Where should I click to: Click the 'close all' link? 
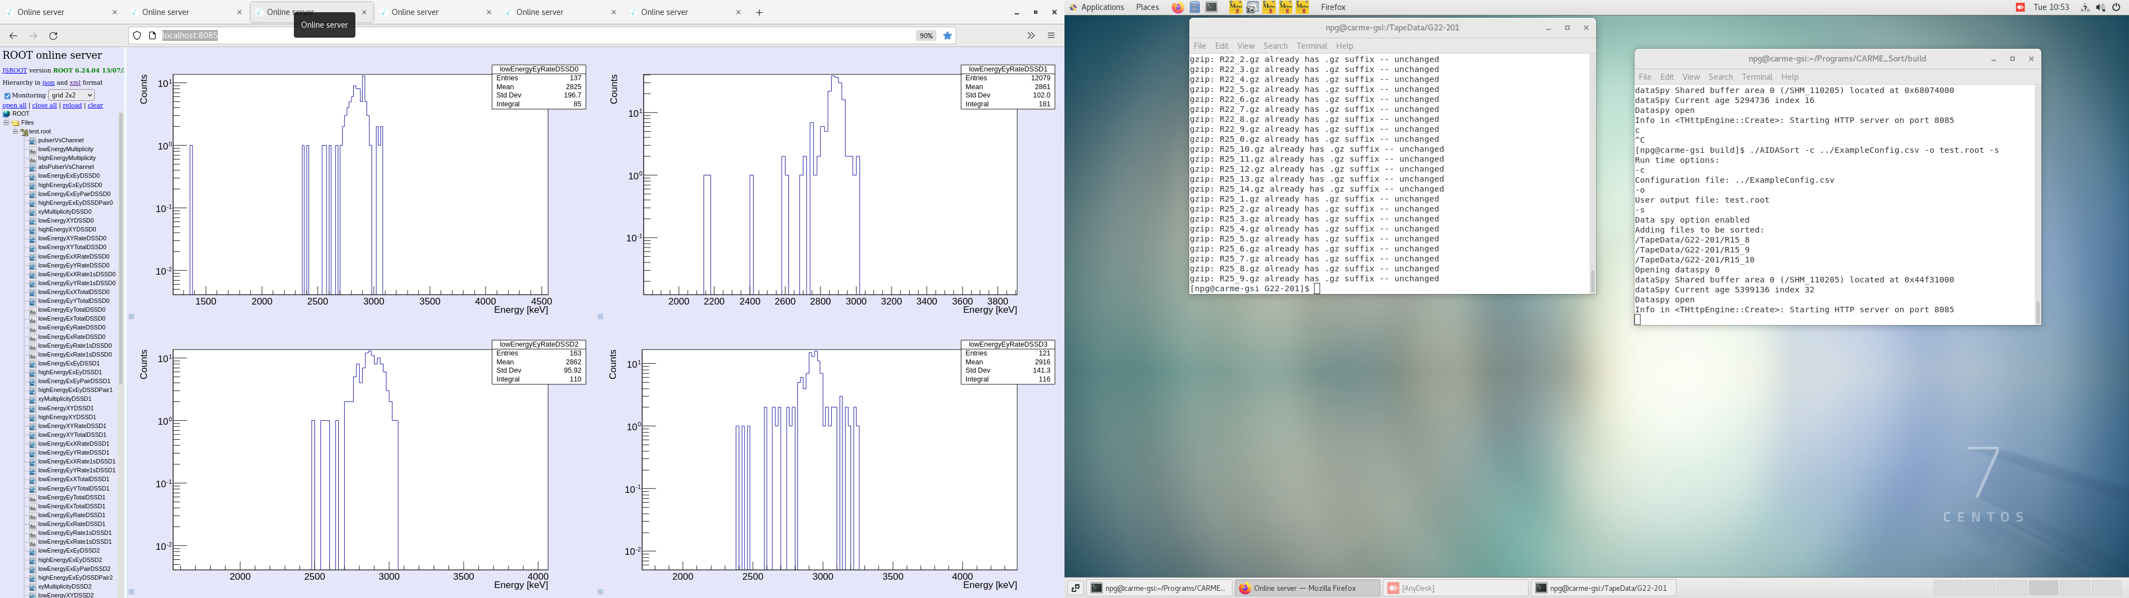(x=44, y=106)
